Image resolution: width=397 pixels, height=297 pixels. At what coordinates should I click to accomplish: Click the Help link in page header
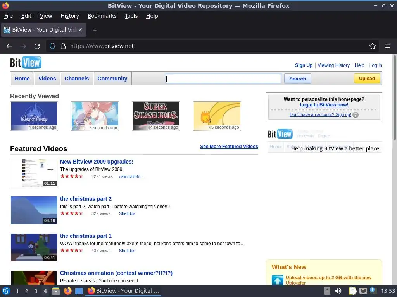pos(359,65)
